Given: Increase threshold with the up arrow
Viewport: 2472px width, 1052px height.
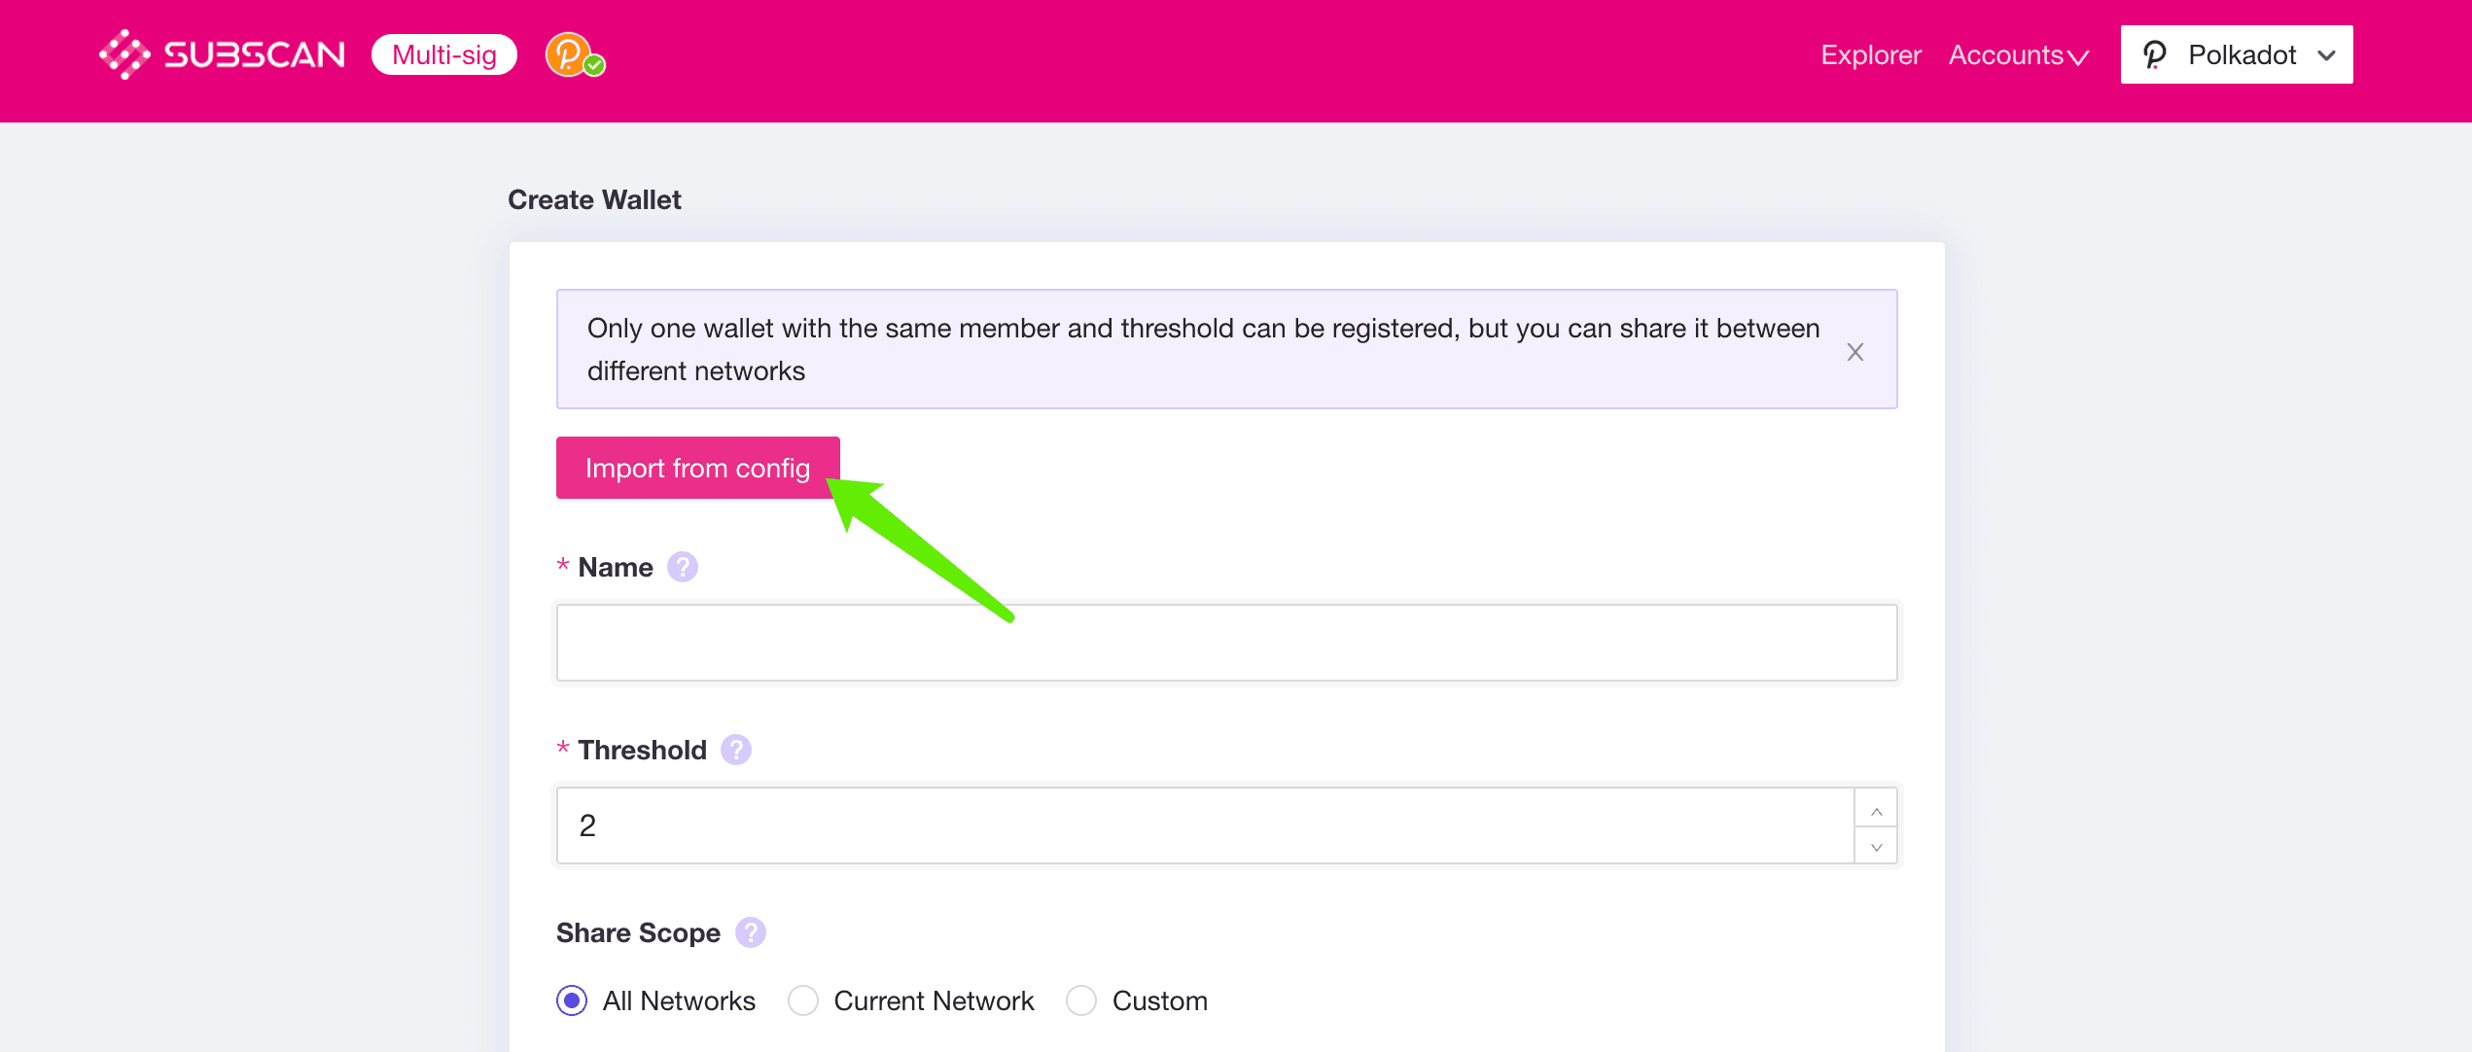Looking at the screenshot, I should click(1876, 809).
